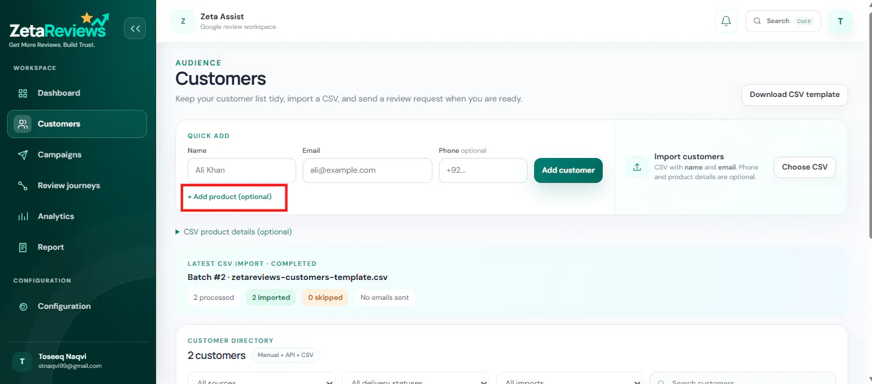Screen dimensions: 872x384
Task: Click the Dashboard grid icon
Action: click(23, 93)
